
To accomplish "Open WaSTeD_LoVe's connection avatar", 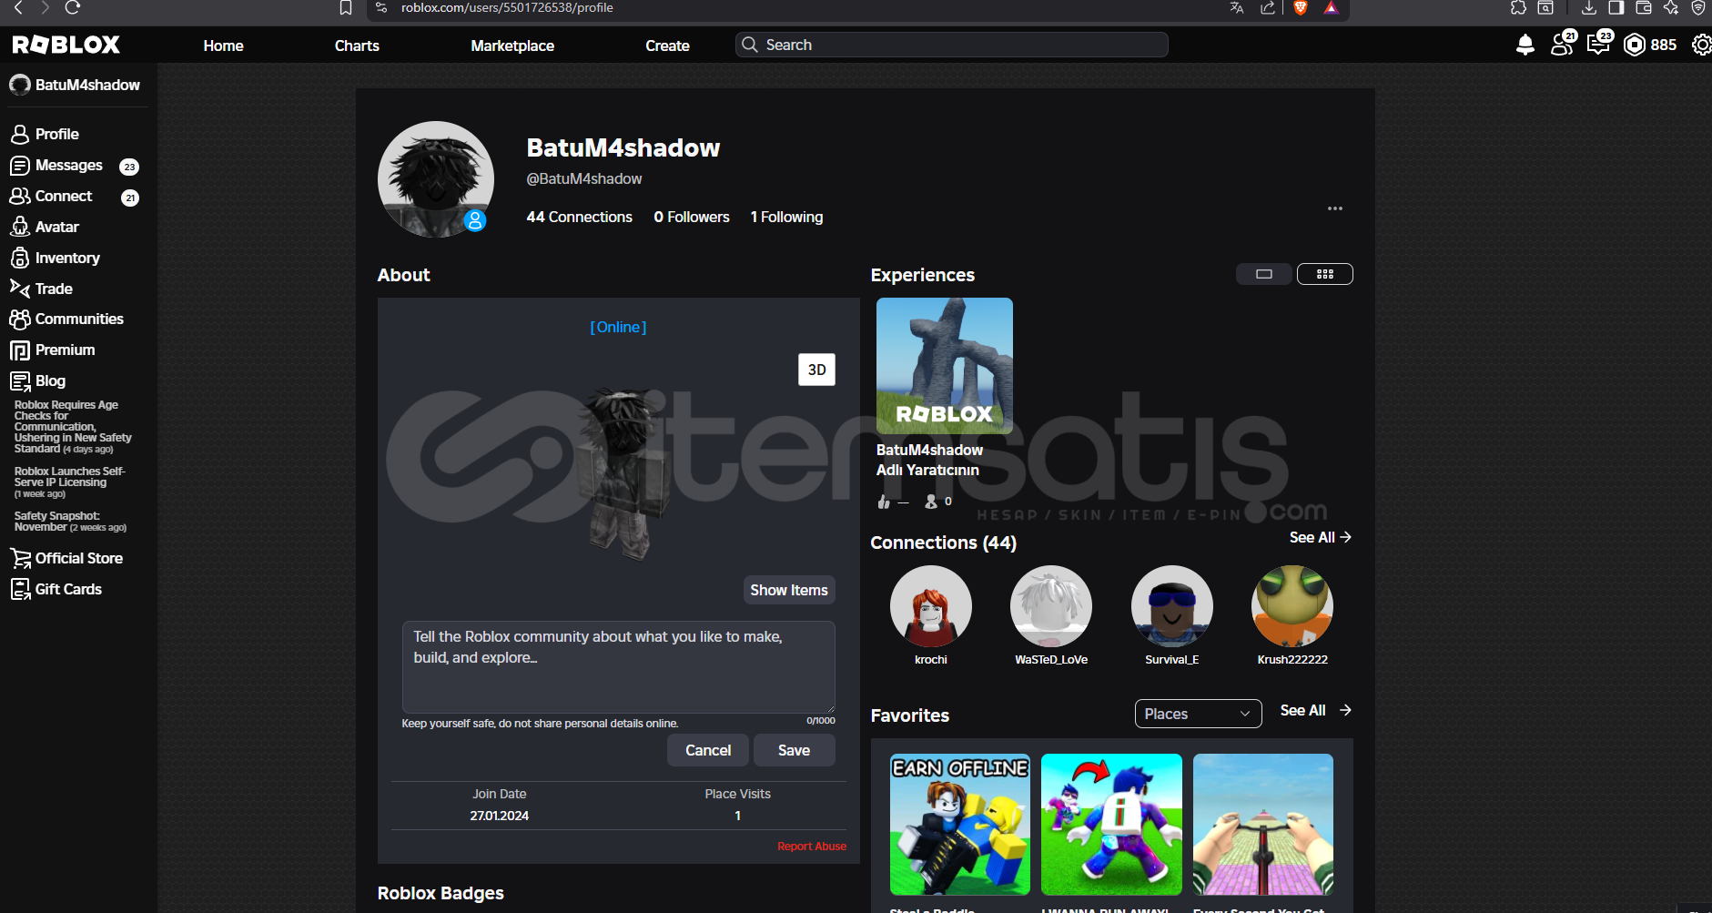I will [x=1051, y=606].
